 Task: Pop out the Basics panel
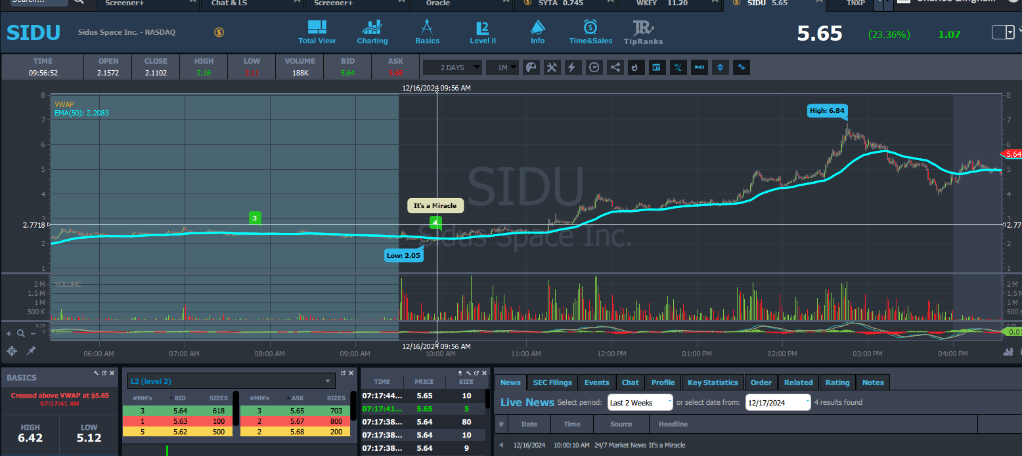click(x=104, y=373)
